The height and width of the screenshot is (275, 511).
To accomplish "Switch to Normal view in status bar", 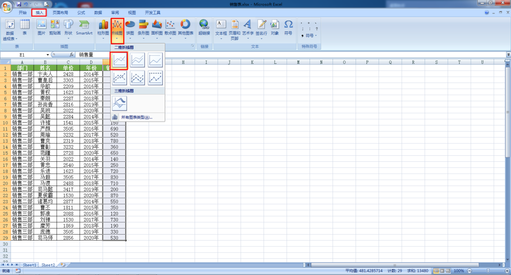I will coord(436,271).
